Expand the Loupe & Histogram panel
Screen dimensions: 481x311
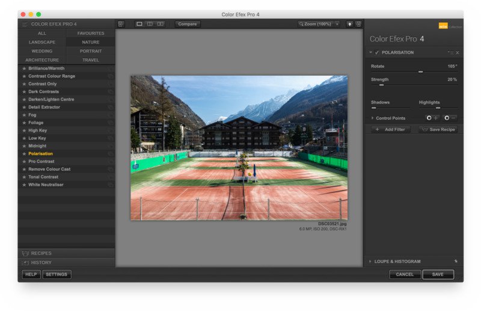coord(370,261)
